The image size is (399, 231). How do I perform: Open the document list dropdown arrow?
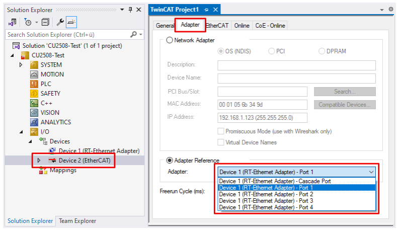(x=382, y=10)
